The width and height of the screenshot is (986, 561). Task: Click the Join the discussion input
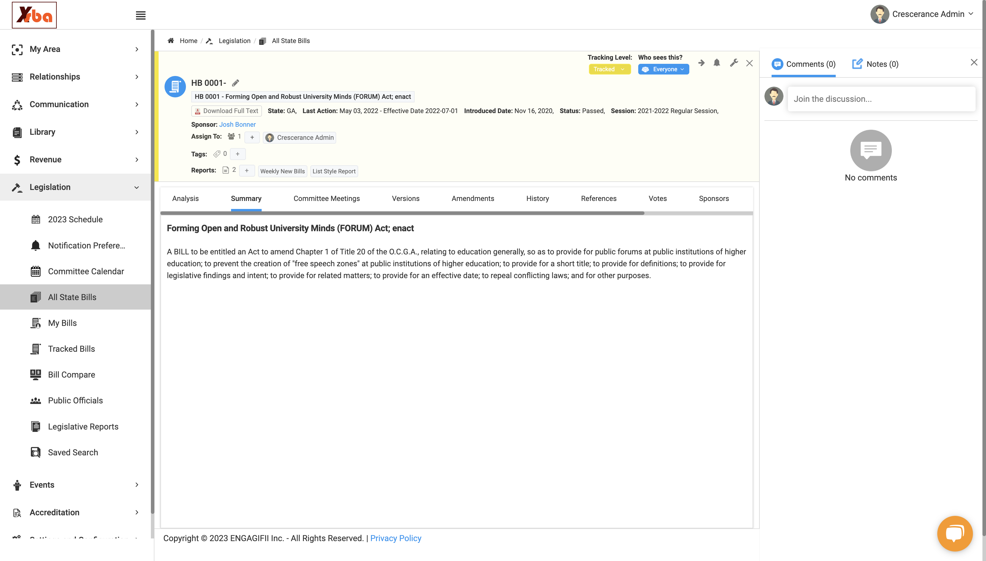tap(881, 99)
